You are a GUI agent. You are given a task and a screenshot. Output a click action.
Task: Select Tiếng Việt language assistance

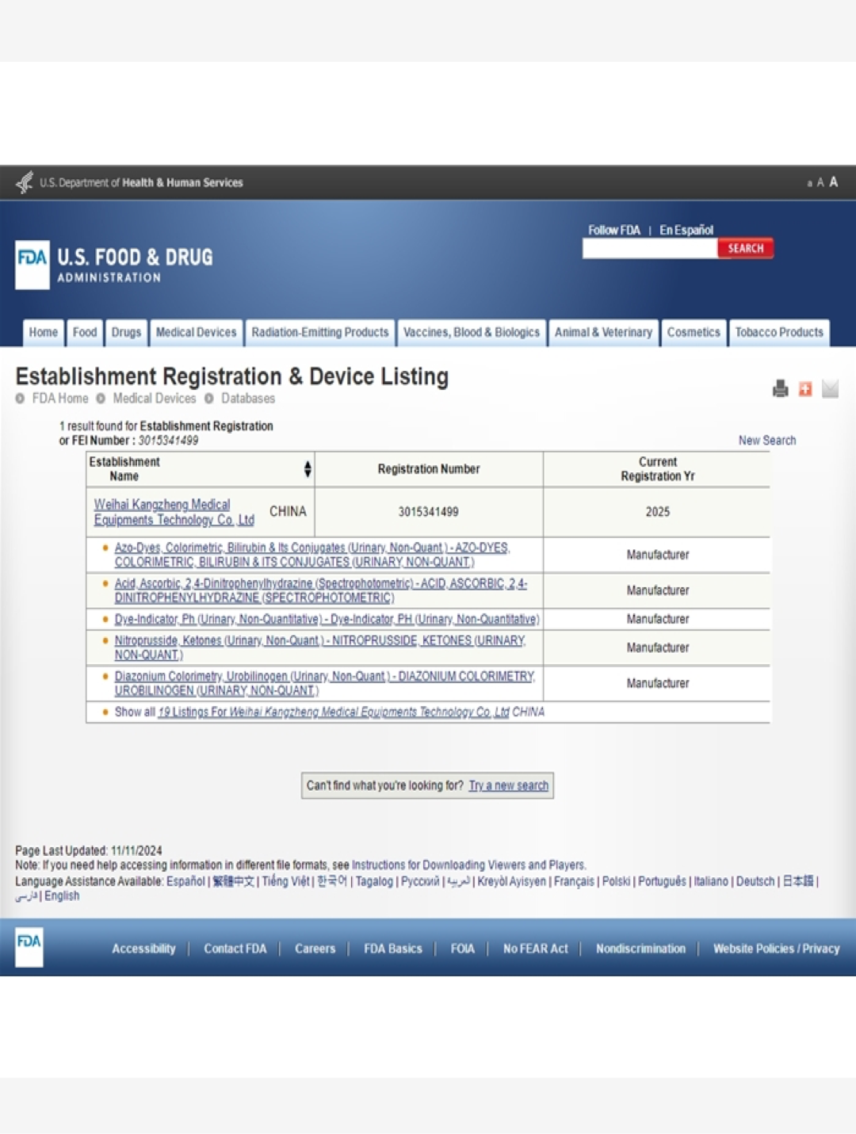(286, 881)
